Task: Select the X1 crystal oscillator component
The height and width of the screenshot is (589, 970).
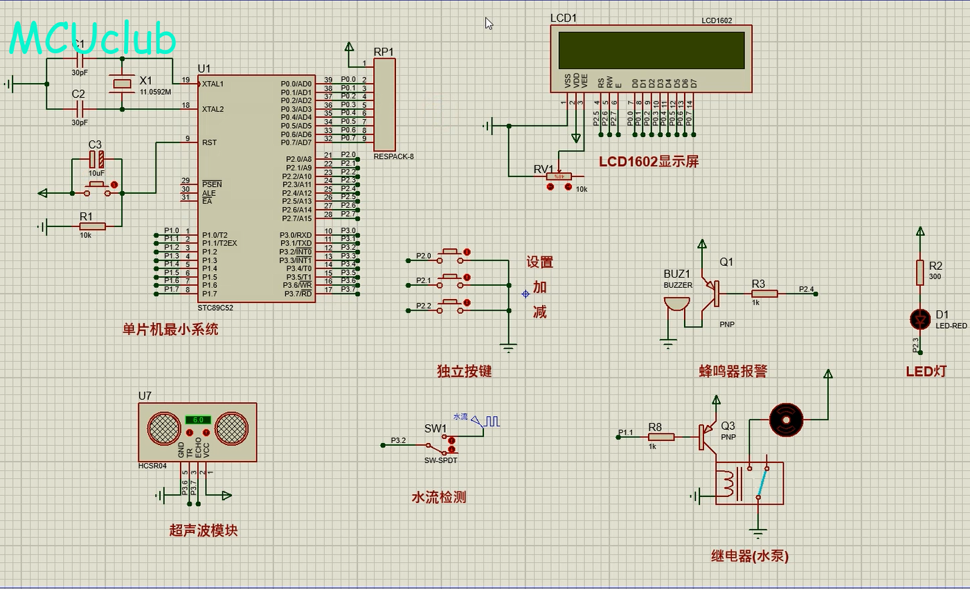Action: click(x=122, y=84)
